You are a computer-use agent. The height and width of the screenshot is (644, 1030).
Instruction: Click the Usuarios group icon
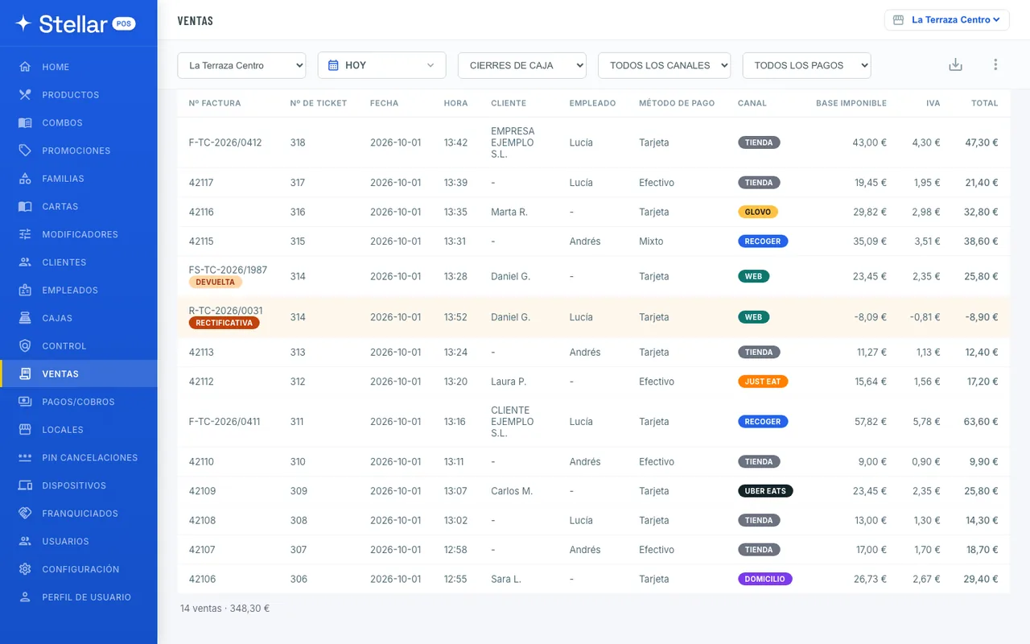coord(25,542)
